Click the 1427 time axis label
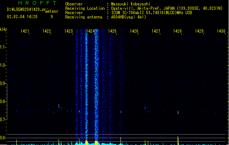The width and height of the screenshot is (229, 145). [x=156, y=31]
